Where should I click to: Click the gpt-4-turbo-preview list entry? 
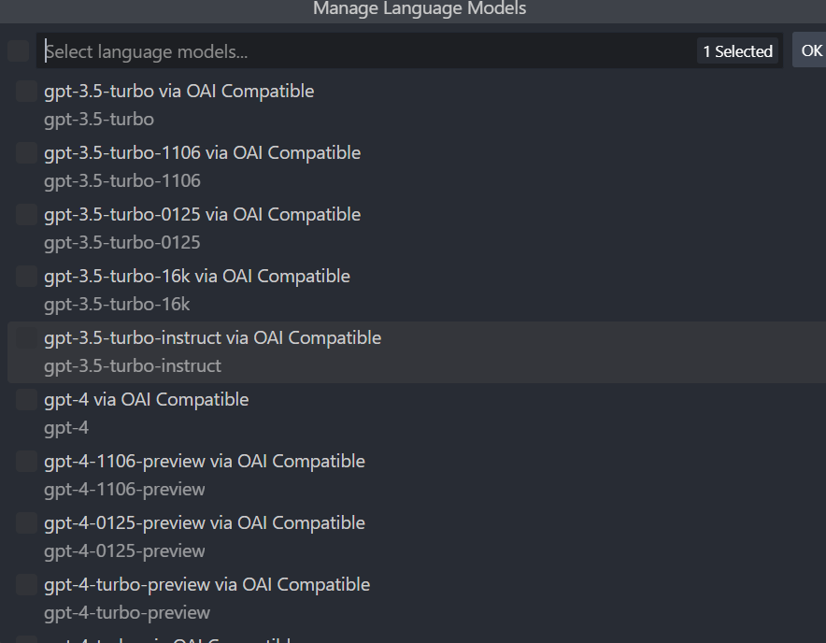pos(207,584)
